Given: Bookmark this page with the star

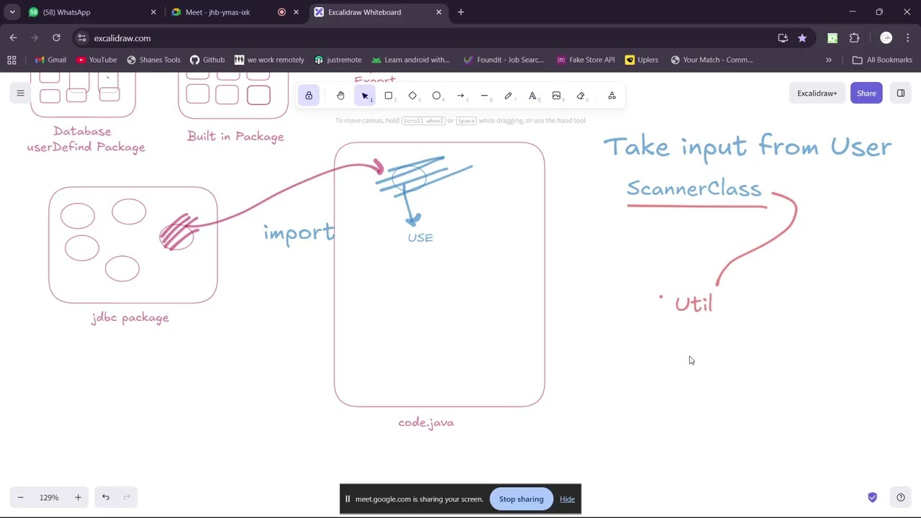Looking at the screenshot, I should [x=802, y=38].
